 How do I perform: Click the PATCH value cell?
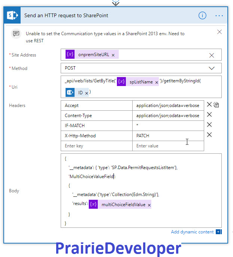pos(168,136)
